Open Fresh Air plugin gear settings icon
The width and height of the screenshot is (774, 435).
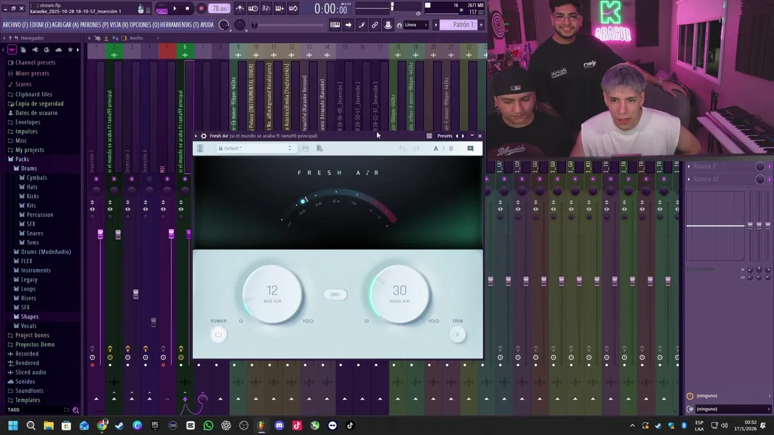click(204, 136)
